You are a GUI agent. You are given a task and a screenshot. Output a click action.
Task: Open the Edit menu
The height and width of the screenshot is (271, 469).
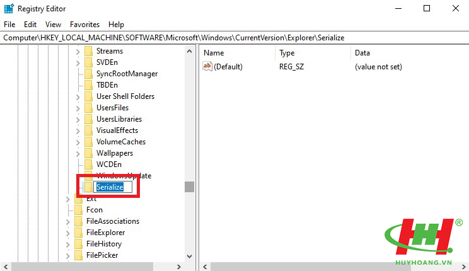click(30, 25)
